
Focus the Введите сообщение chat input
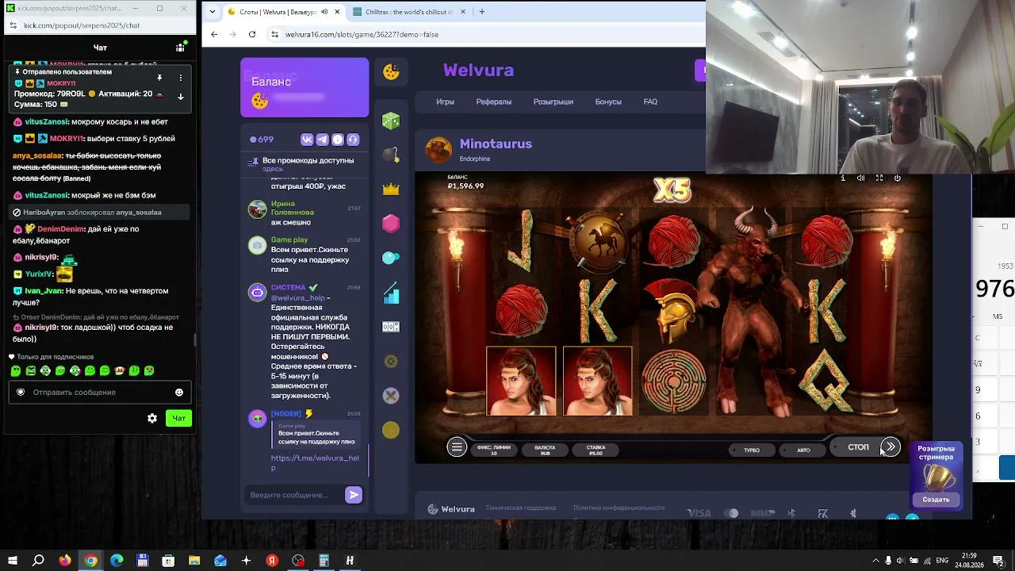[293, 495]
